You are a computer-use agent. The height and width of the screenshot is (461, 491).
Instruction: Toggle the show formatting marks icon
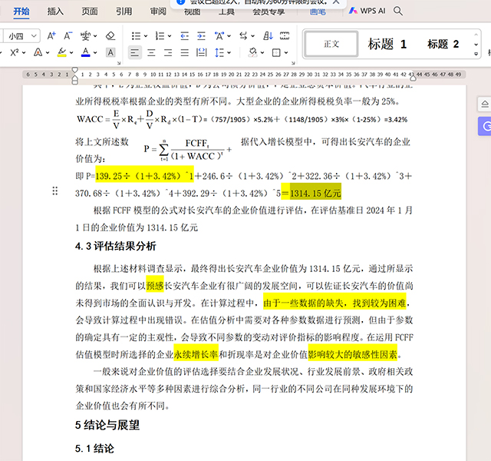[x=285, y=36]
